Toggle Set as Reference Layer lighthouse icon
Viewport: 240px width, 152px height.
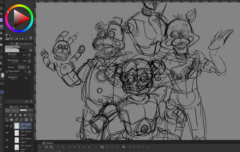pos(15,115)
